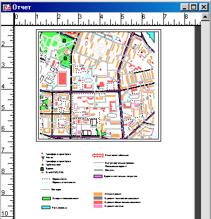Open the Отчет window system menu icon

pos(7,7)
